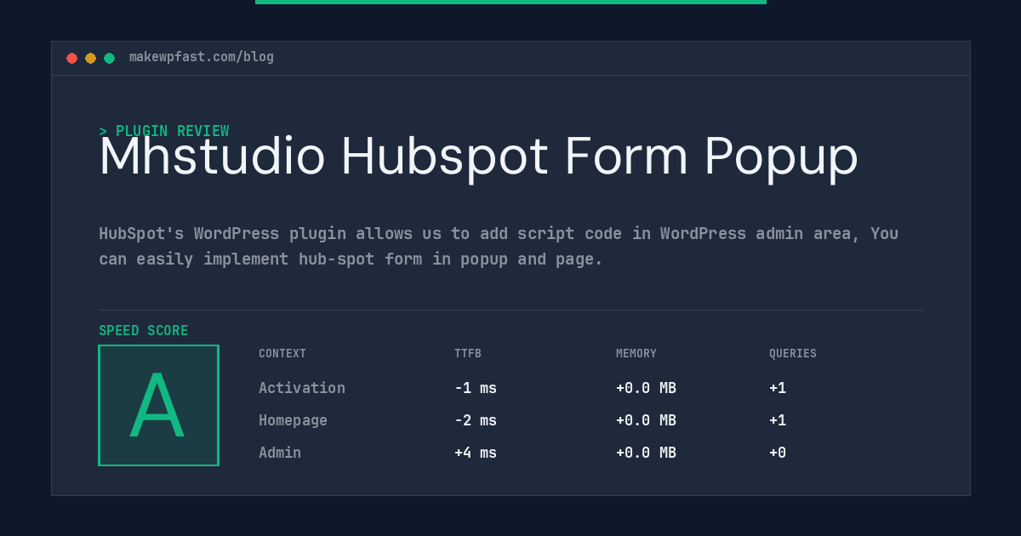This screenshot has height=536, width=1021.
Task: Click the yellow minimize dot
Action: point(90,58)
